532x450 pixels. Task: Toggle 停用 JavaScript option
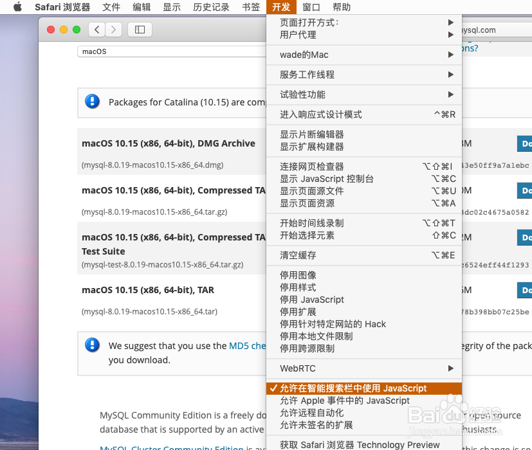click(364, 300)
